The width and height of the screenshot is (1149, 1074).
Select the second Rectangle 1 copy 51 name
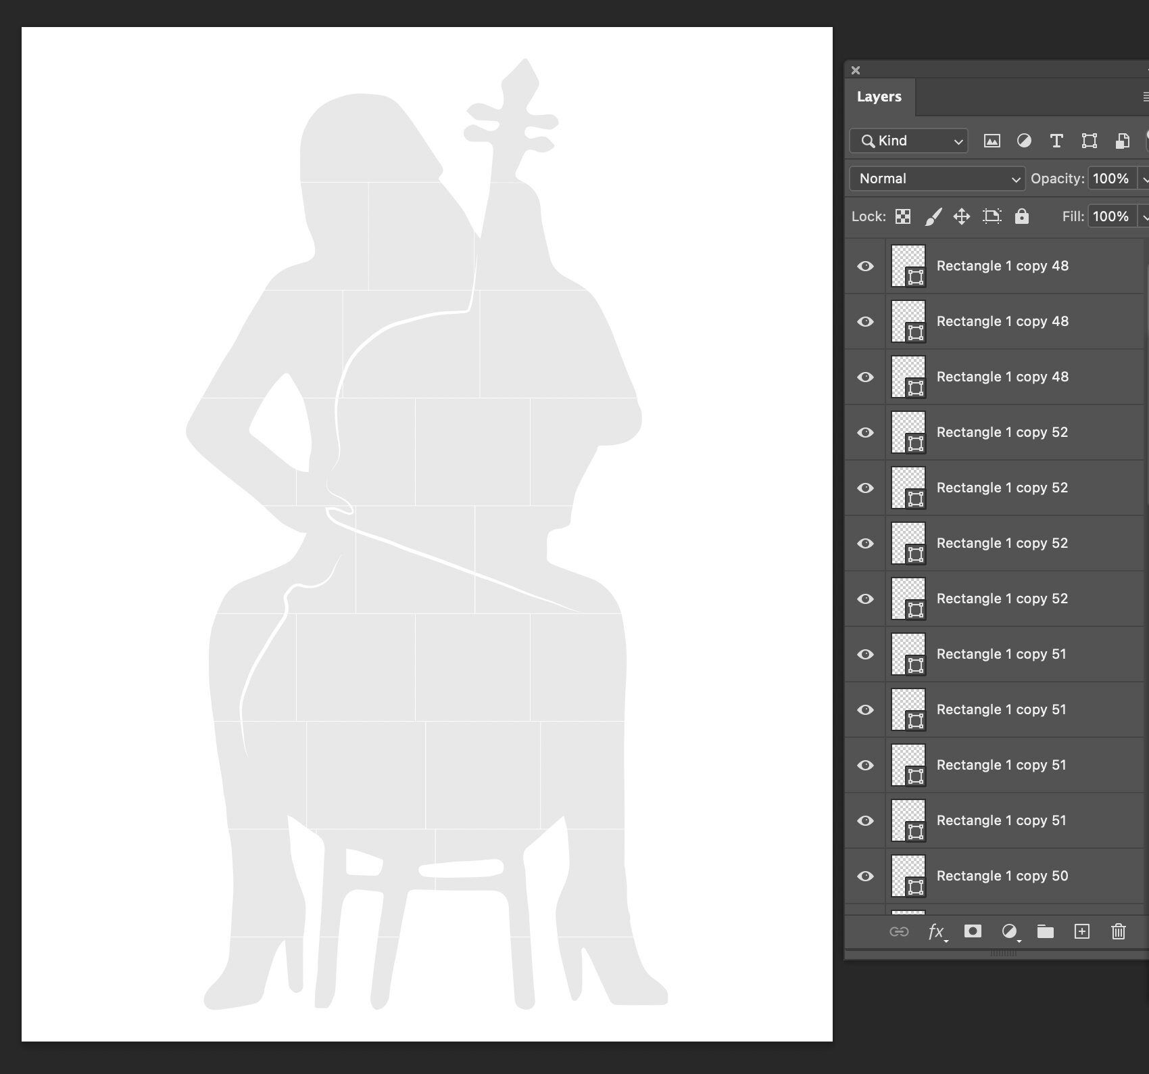(x=1002, y=709)
